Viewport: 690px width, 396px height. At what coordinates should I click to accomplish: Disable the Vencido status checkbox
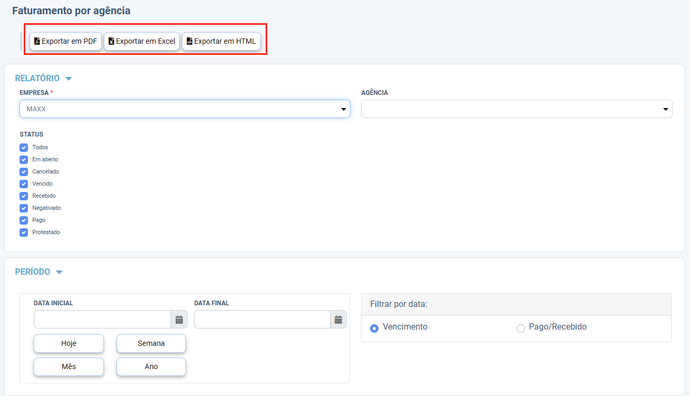pyautogui.click(x=24, y=184)
